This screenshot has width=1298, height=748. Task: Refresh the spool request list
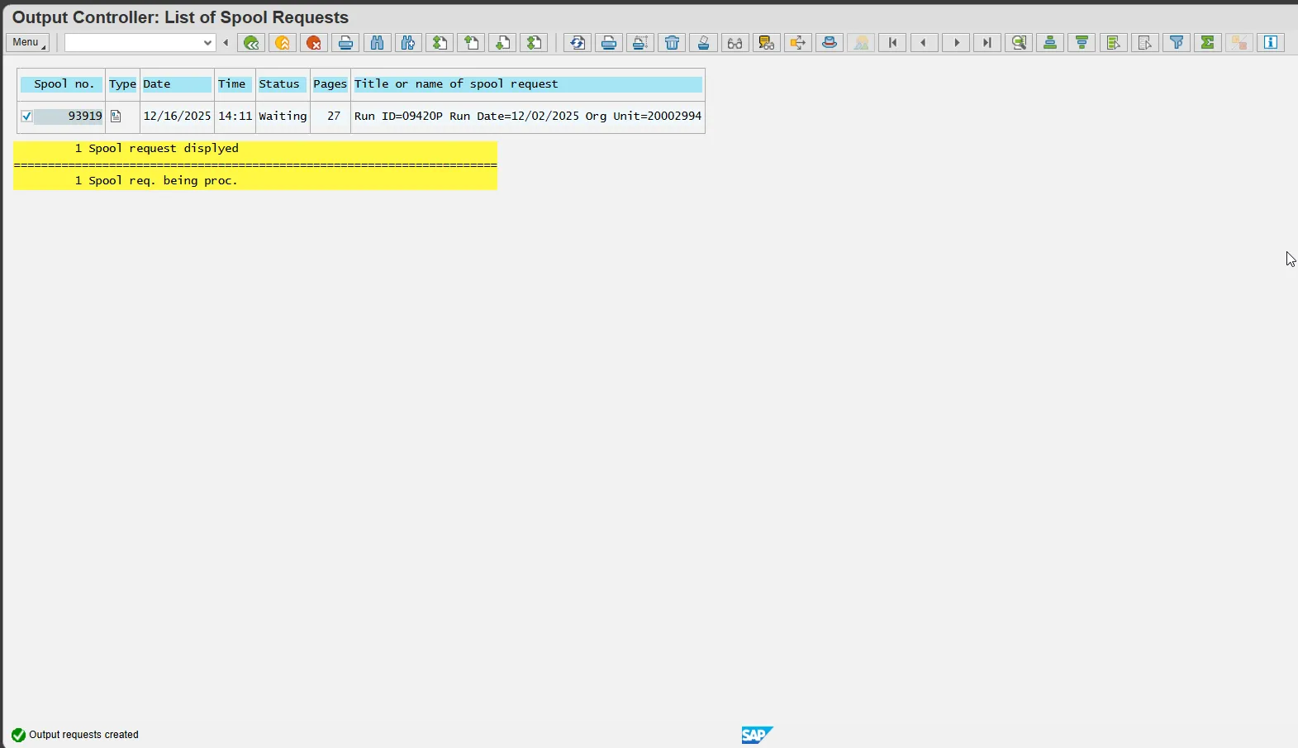click(577, 43)
